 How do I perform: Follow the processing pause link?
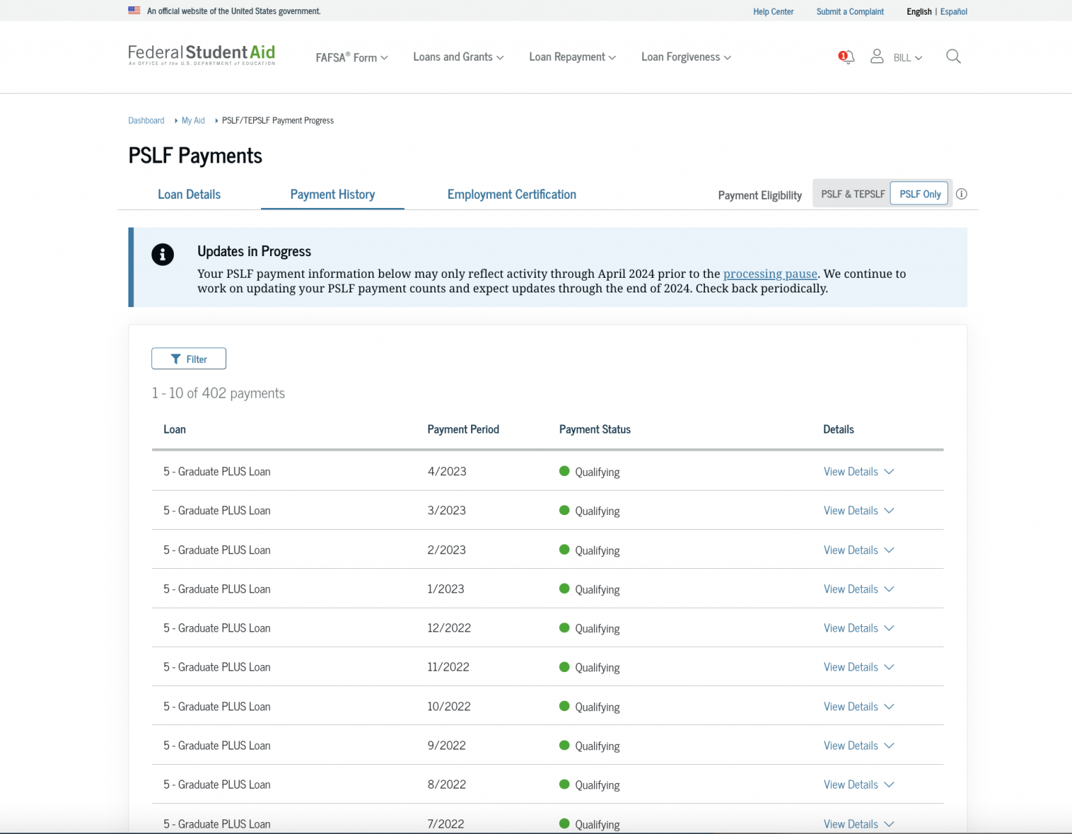pyautogui.click(x=770, y=274)
